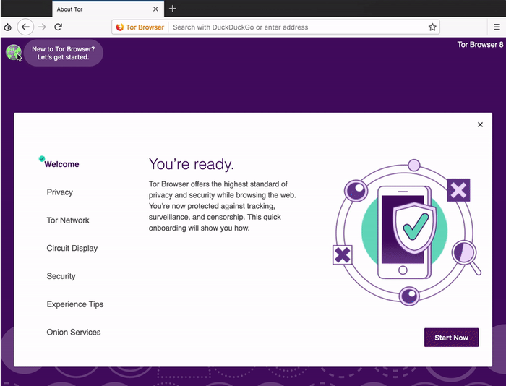Click the 'New to Tor Browser? Let's get started' bubble
This screenshot has height=386, width=506.
[x=64, y=53]
